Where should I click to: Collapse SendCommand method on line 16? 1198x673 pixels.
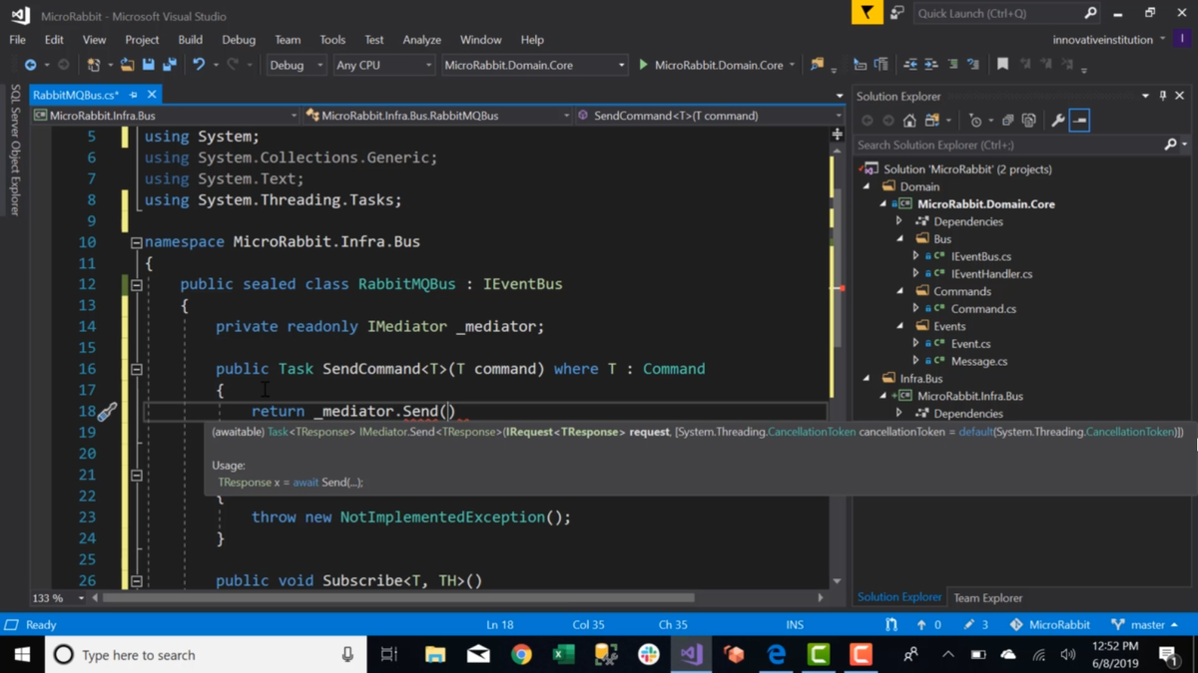coord(137,369)
